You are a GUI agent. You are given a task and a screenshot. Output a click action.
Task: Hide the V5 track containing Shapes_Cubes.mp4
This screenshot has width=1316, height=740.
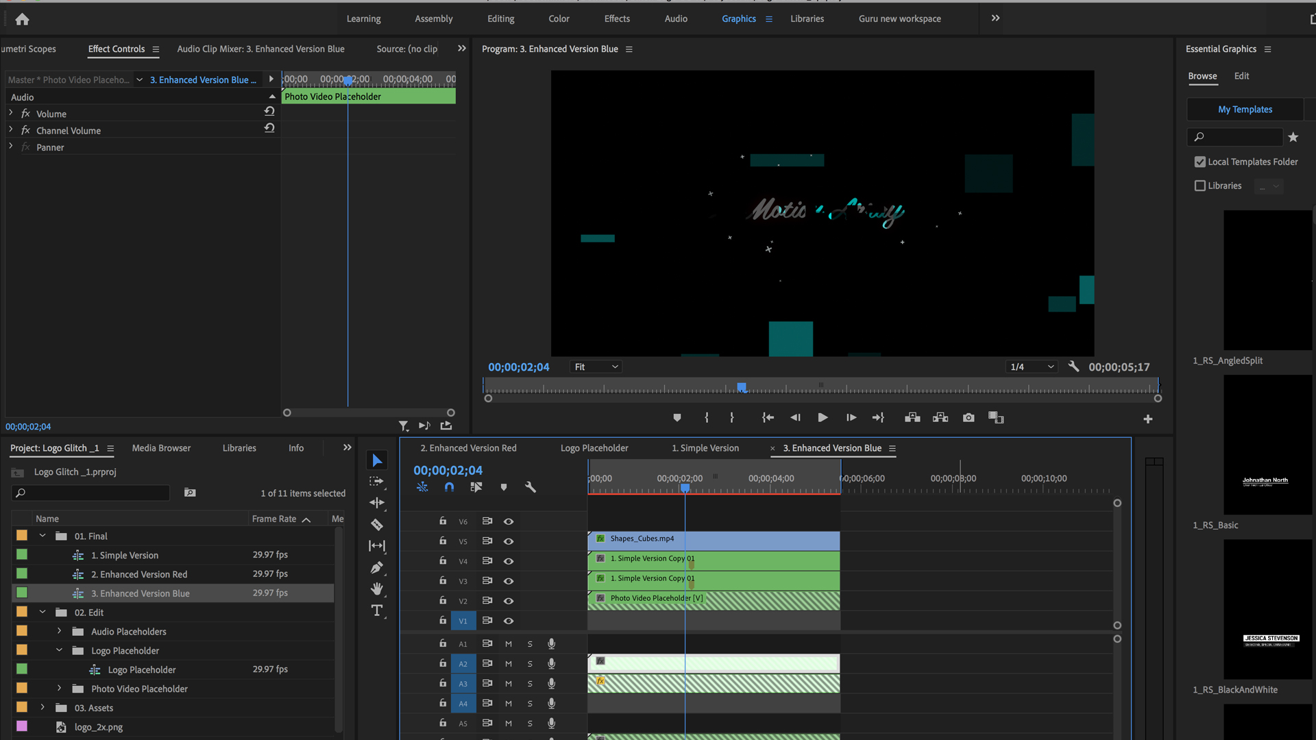coord(508,541)
